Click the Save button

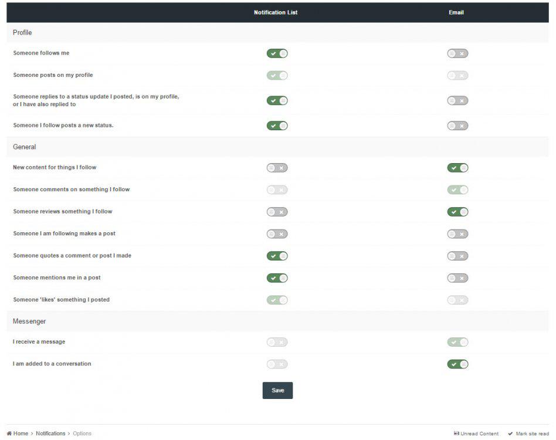(277, 391)
